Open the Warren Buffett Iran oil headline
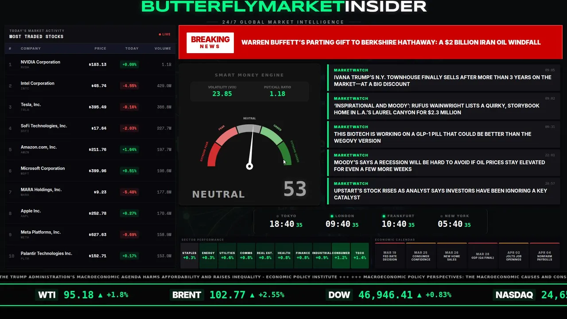This screenshot has width=567, height=319. (391, 43)
